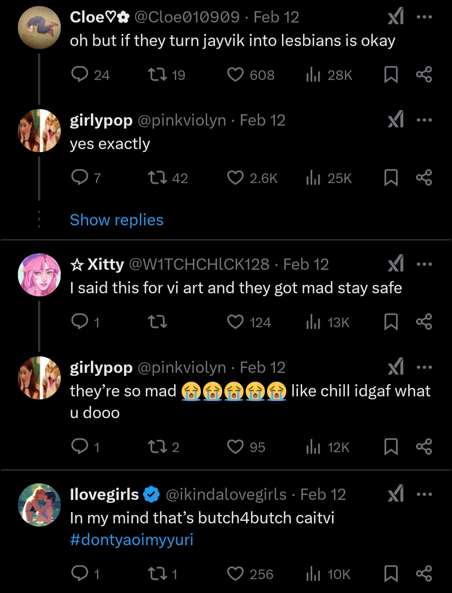Open @pinkviolyn handle on "yes exactly" tweet
Image resolution: width=452 pixels, height=593 pixels.
[182, 121]
